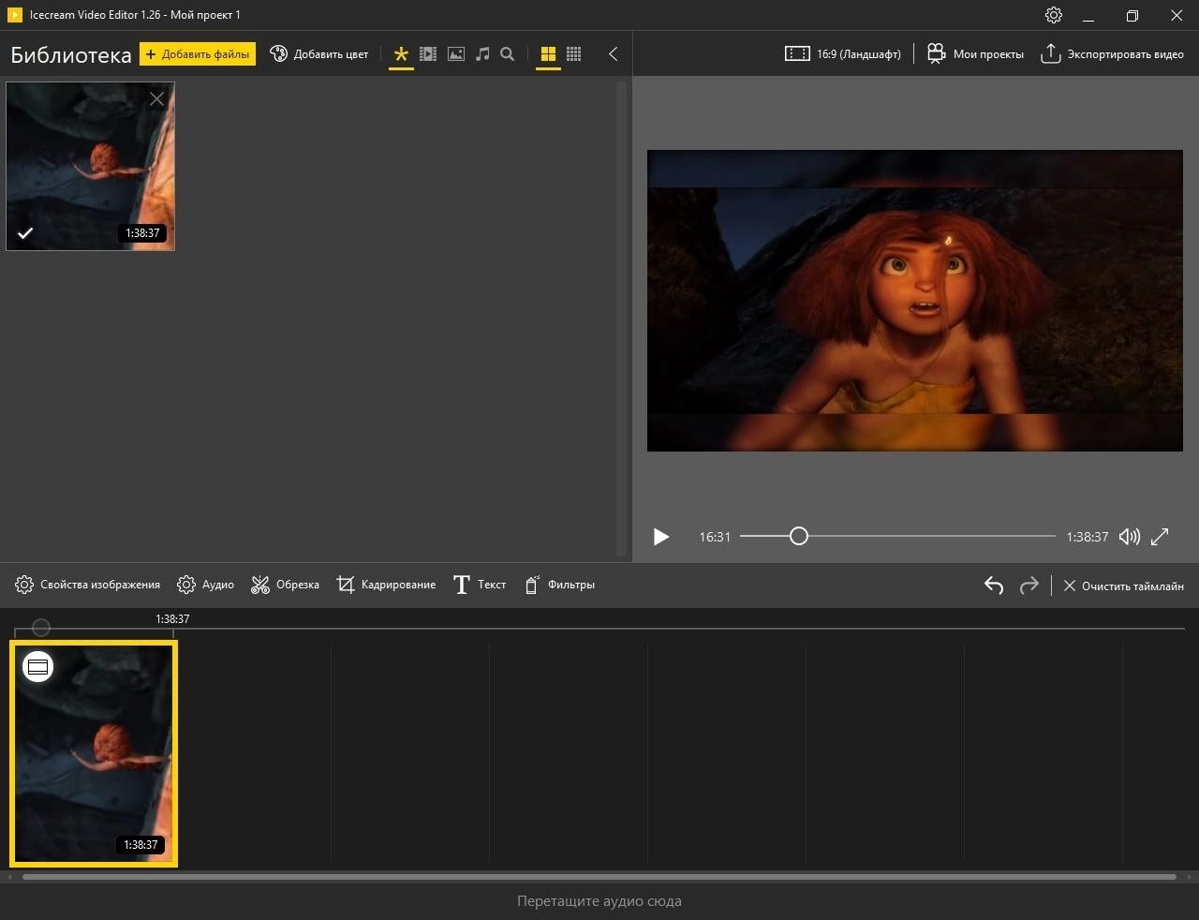
Task: Undo the last action
Action: point(994,586)
